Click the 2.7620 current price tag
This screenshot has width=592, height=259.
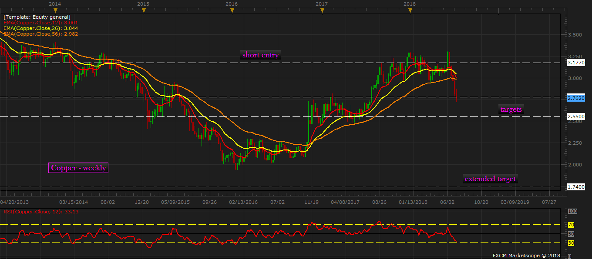pyautogui.click(x=576, y=99)
